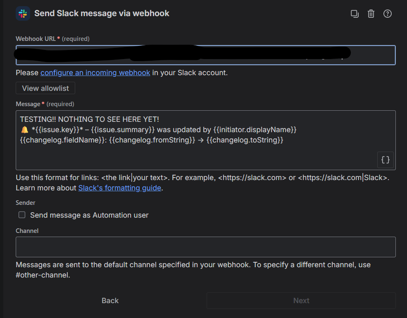Viewport: 407px width, 318px height.
Task: Duplicate this action with the copy icon
Action: coord(355,14)
